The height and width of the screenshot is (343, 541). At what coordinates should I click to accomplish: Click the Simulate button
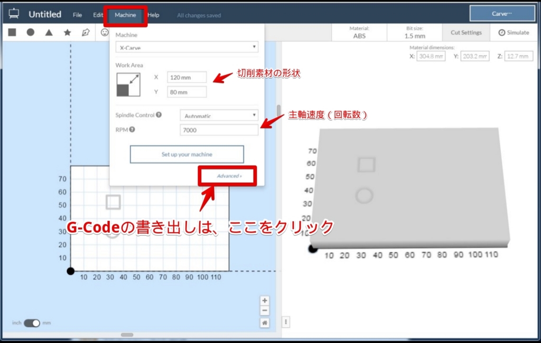514,32
